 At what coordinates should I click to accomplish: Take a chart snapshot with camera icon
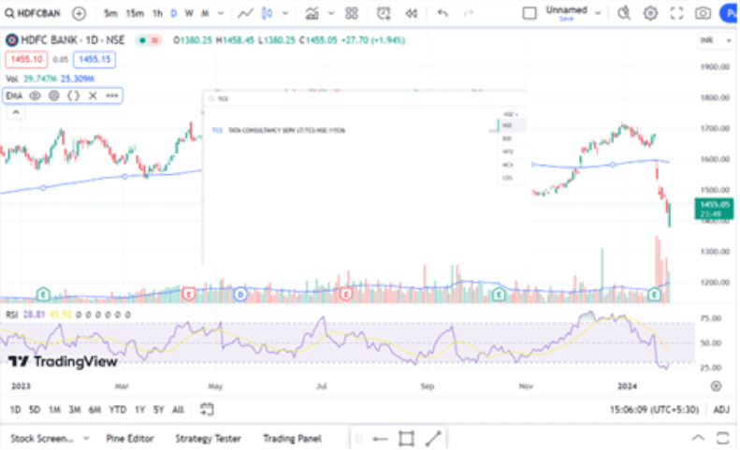tap(703, 13)
